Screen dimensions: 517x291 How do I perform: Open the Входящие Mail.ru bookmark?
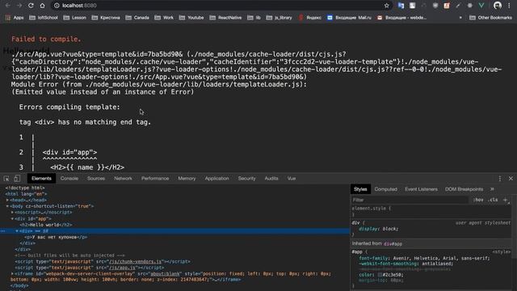[349, 18]
